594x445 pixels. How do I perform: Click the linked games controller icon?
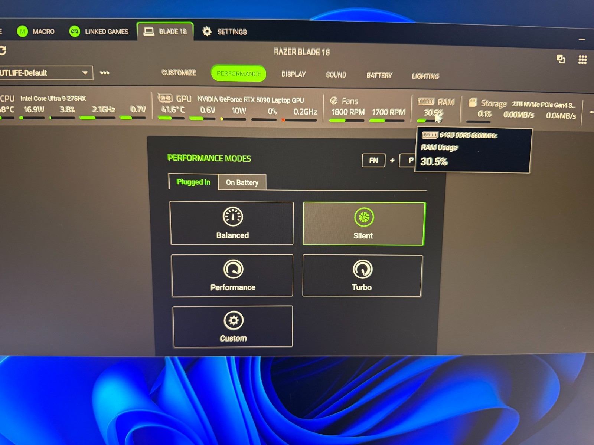coord(75,32)
